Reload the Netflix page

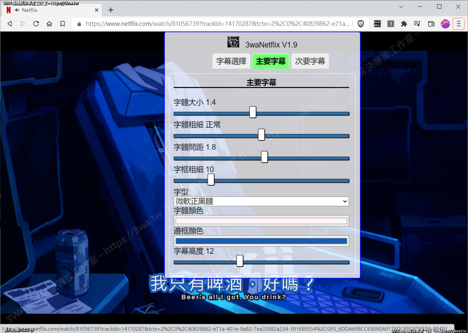tap(36, 23)
